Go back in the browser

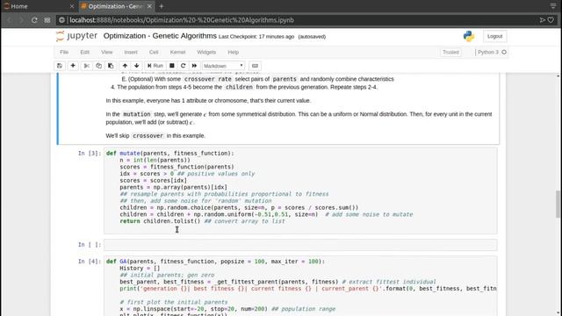tap(10, 20)
